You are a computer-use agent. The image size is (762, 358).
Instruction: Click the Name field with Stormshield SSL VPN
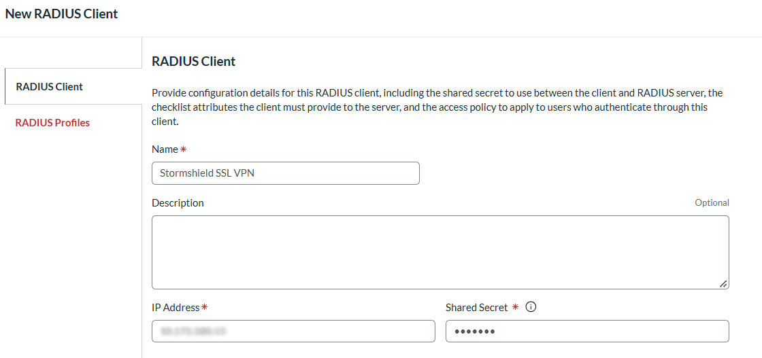285,173
